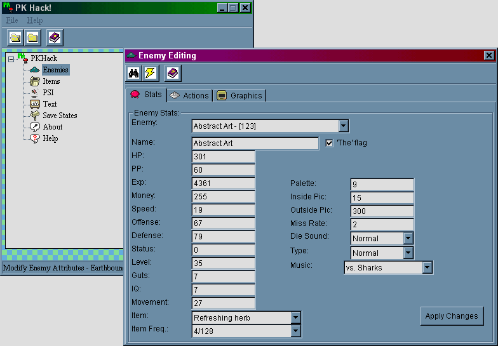The height and width of the screenshot is (346, 498).
Task: Open the Enemy selection dropdown arrow
Action: (343, 126)
